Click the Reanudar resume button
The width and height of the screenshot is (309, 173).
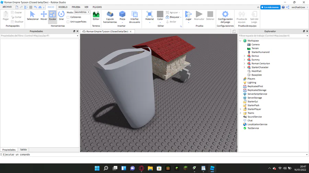(x=199, y=16)
